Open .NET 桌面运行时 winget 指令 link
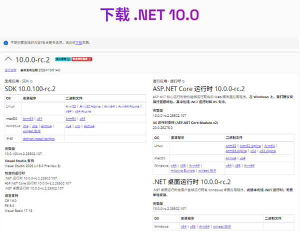The image size is (300, 233). coord(222,226)
